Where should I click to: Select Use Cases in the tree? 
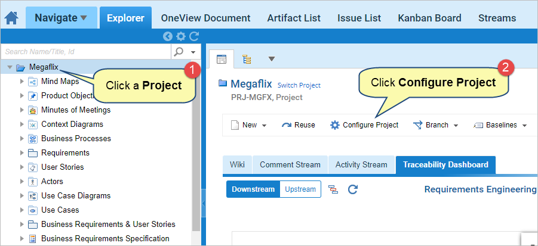(x=60, y=210)
